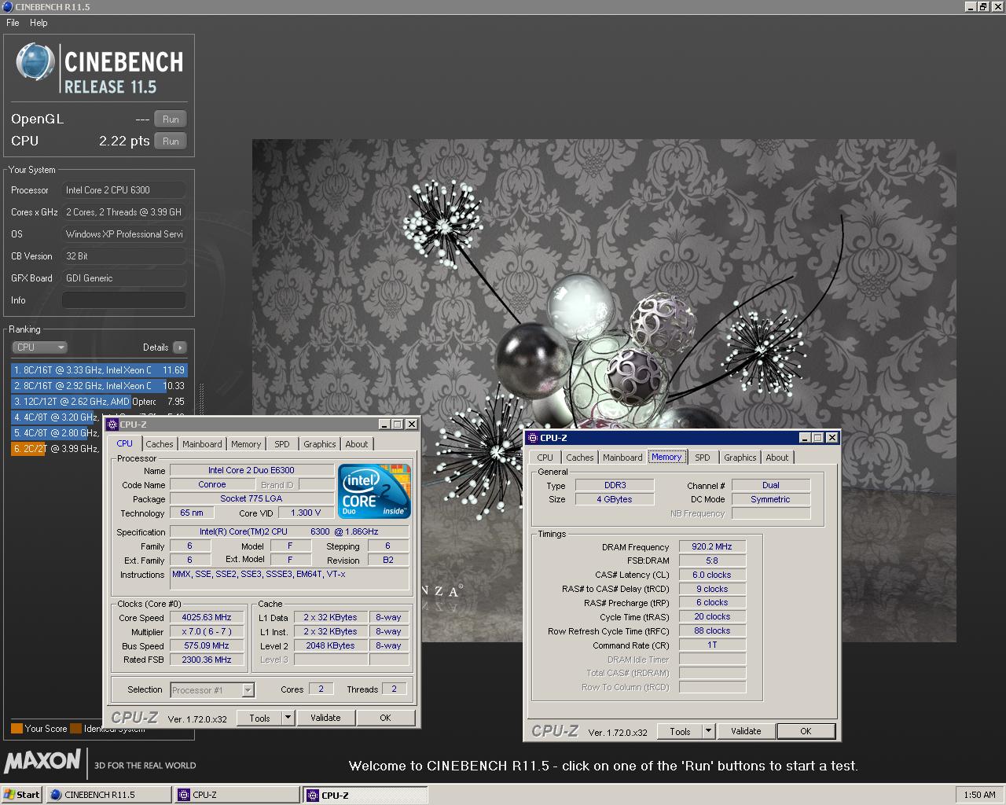
Task: Switch to Mainboard tab in left CPU-Z window
Action: (202, 444)
